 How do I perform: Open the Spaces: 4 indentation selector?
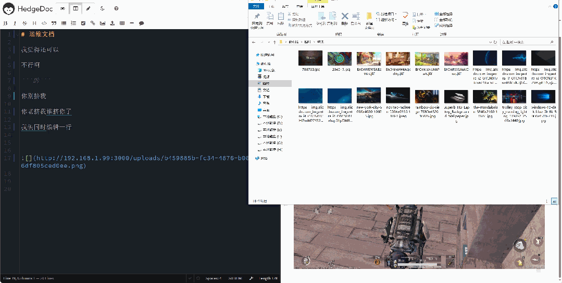[x=214, y=278]
